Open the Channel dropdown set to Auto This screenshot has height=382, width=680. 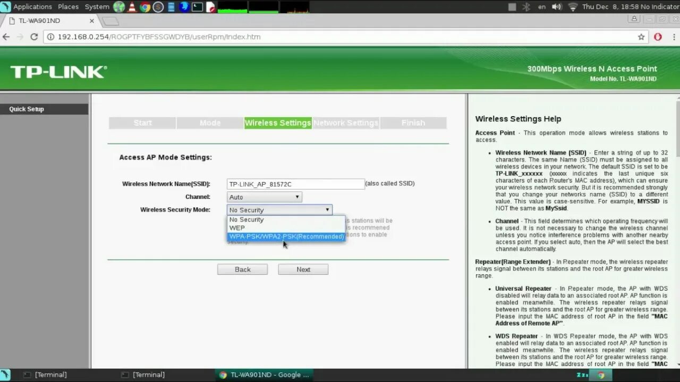[x=265, y=197]
